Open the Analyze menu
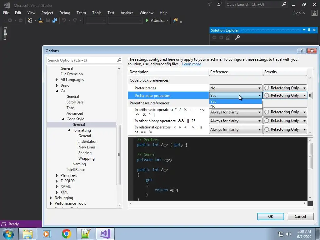Image resolution: width=320 pixels, height=240 pixels. click(x=127, y=12)
